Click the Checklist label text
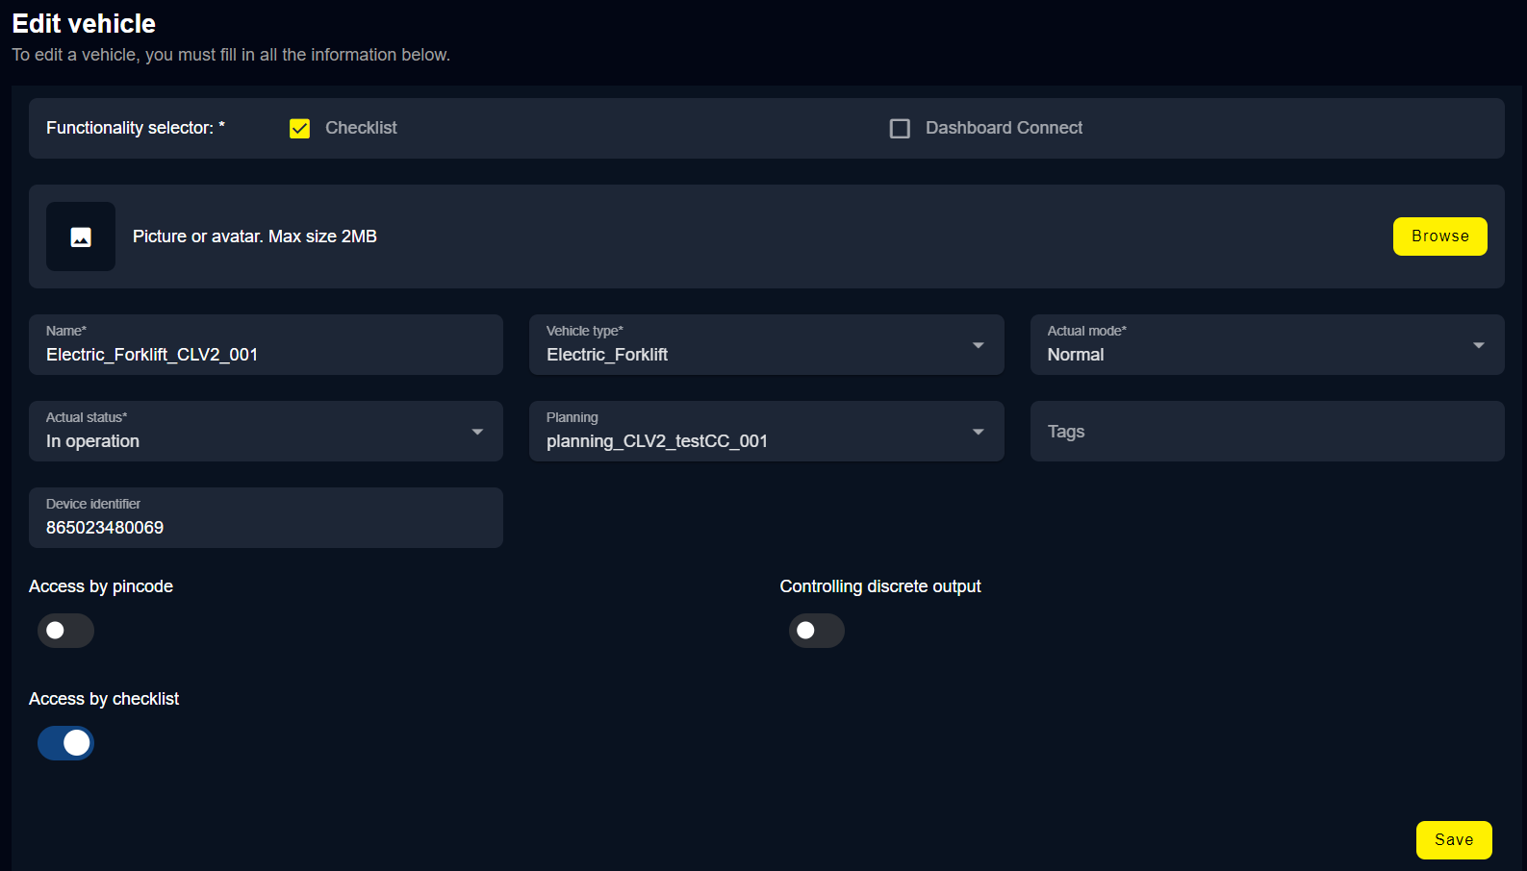 [x=361, y=128]
